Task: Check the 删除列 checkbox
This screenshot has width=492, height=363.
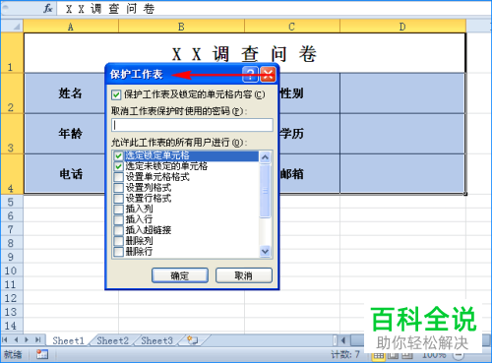Action: (118, 241)
